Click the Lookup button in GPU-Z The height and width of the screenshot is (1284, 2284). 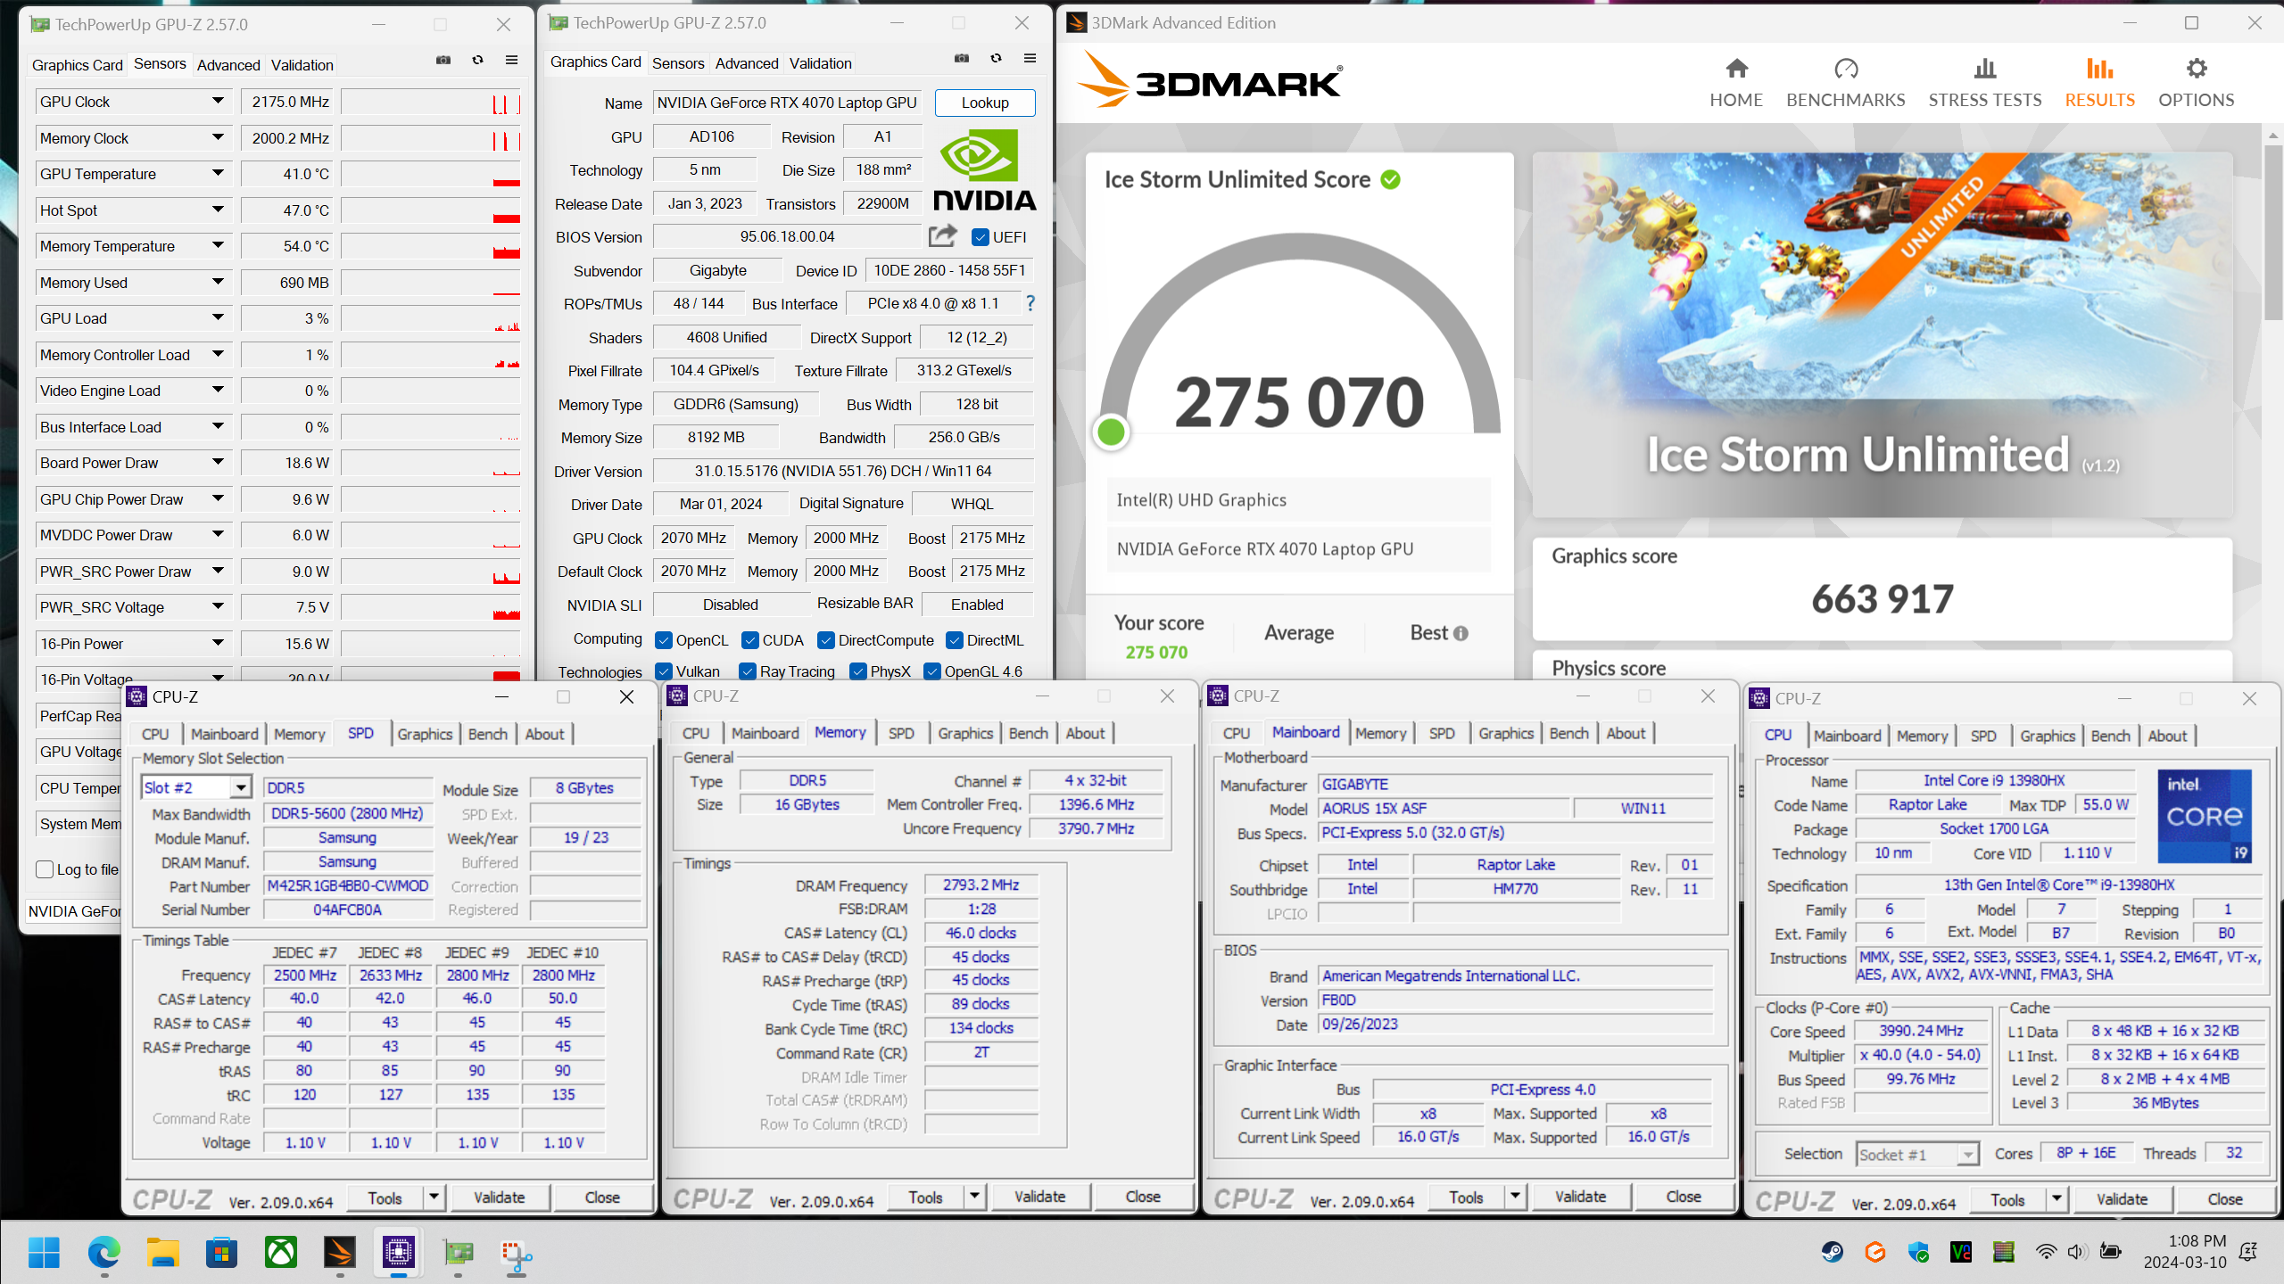[985, 103]
